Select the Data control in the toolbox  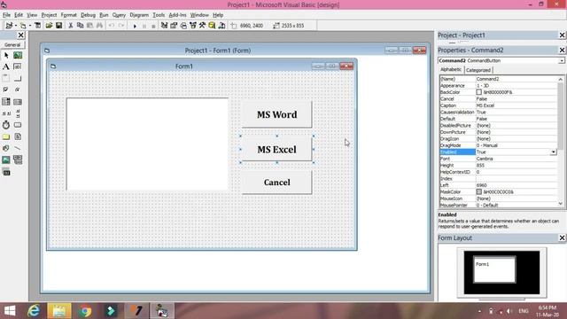point(18,159)
